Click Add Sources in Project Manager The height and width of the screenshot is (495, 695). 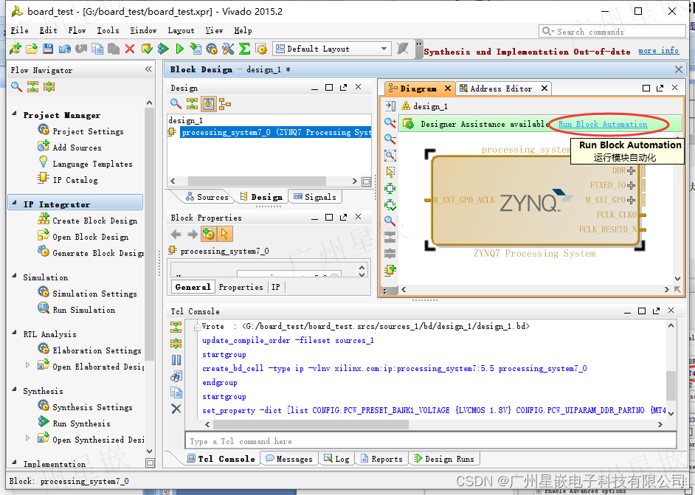[x=69, y=148]
